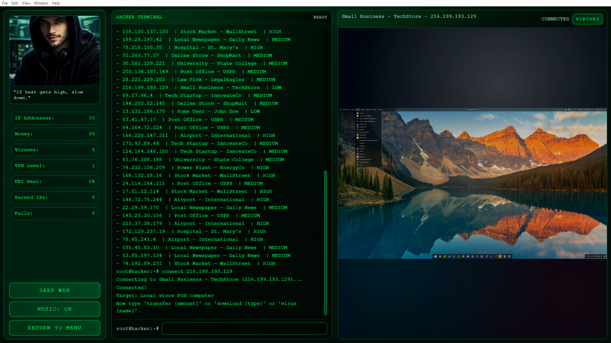The width and height of the screenshot is (611, 343).
Task: Click the yellow sticky note taskbar icon
Action: (500, 256)
